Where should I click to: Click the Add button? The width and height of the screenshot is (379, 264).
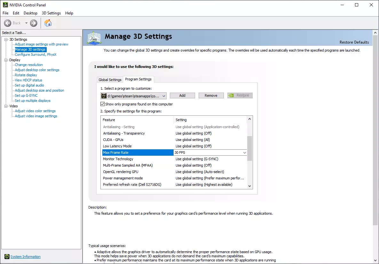(182, 95)
